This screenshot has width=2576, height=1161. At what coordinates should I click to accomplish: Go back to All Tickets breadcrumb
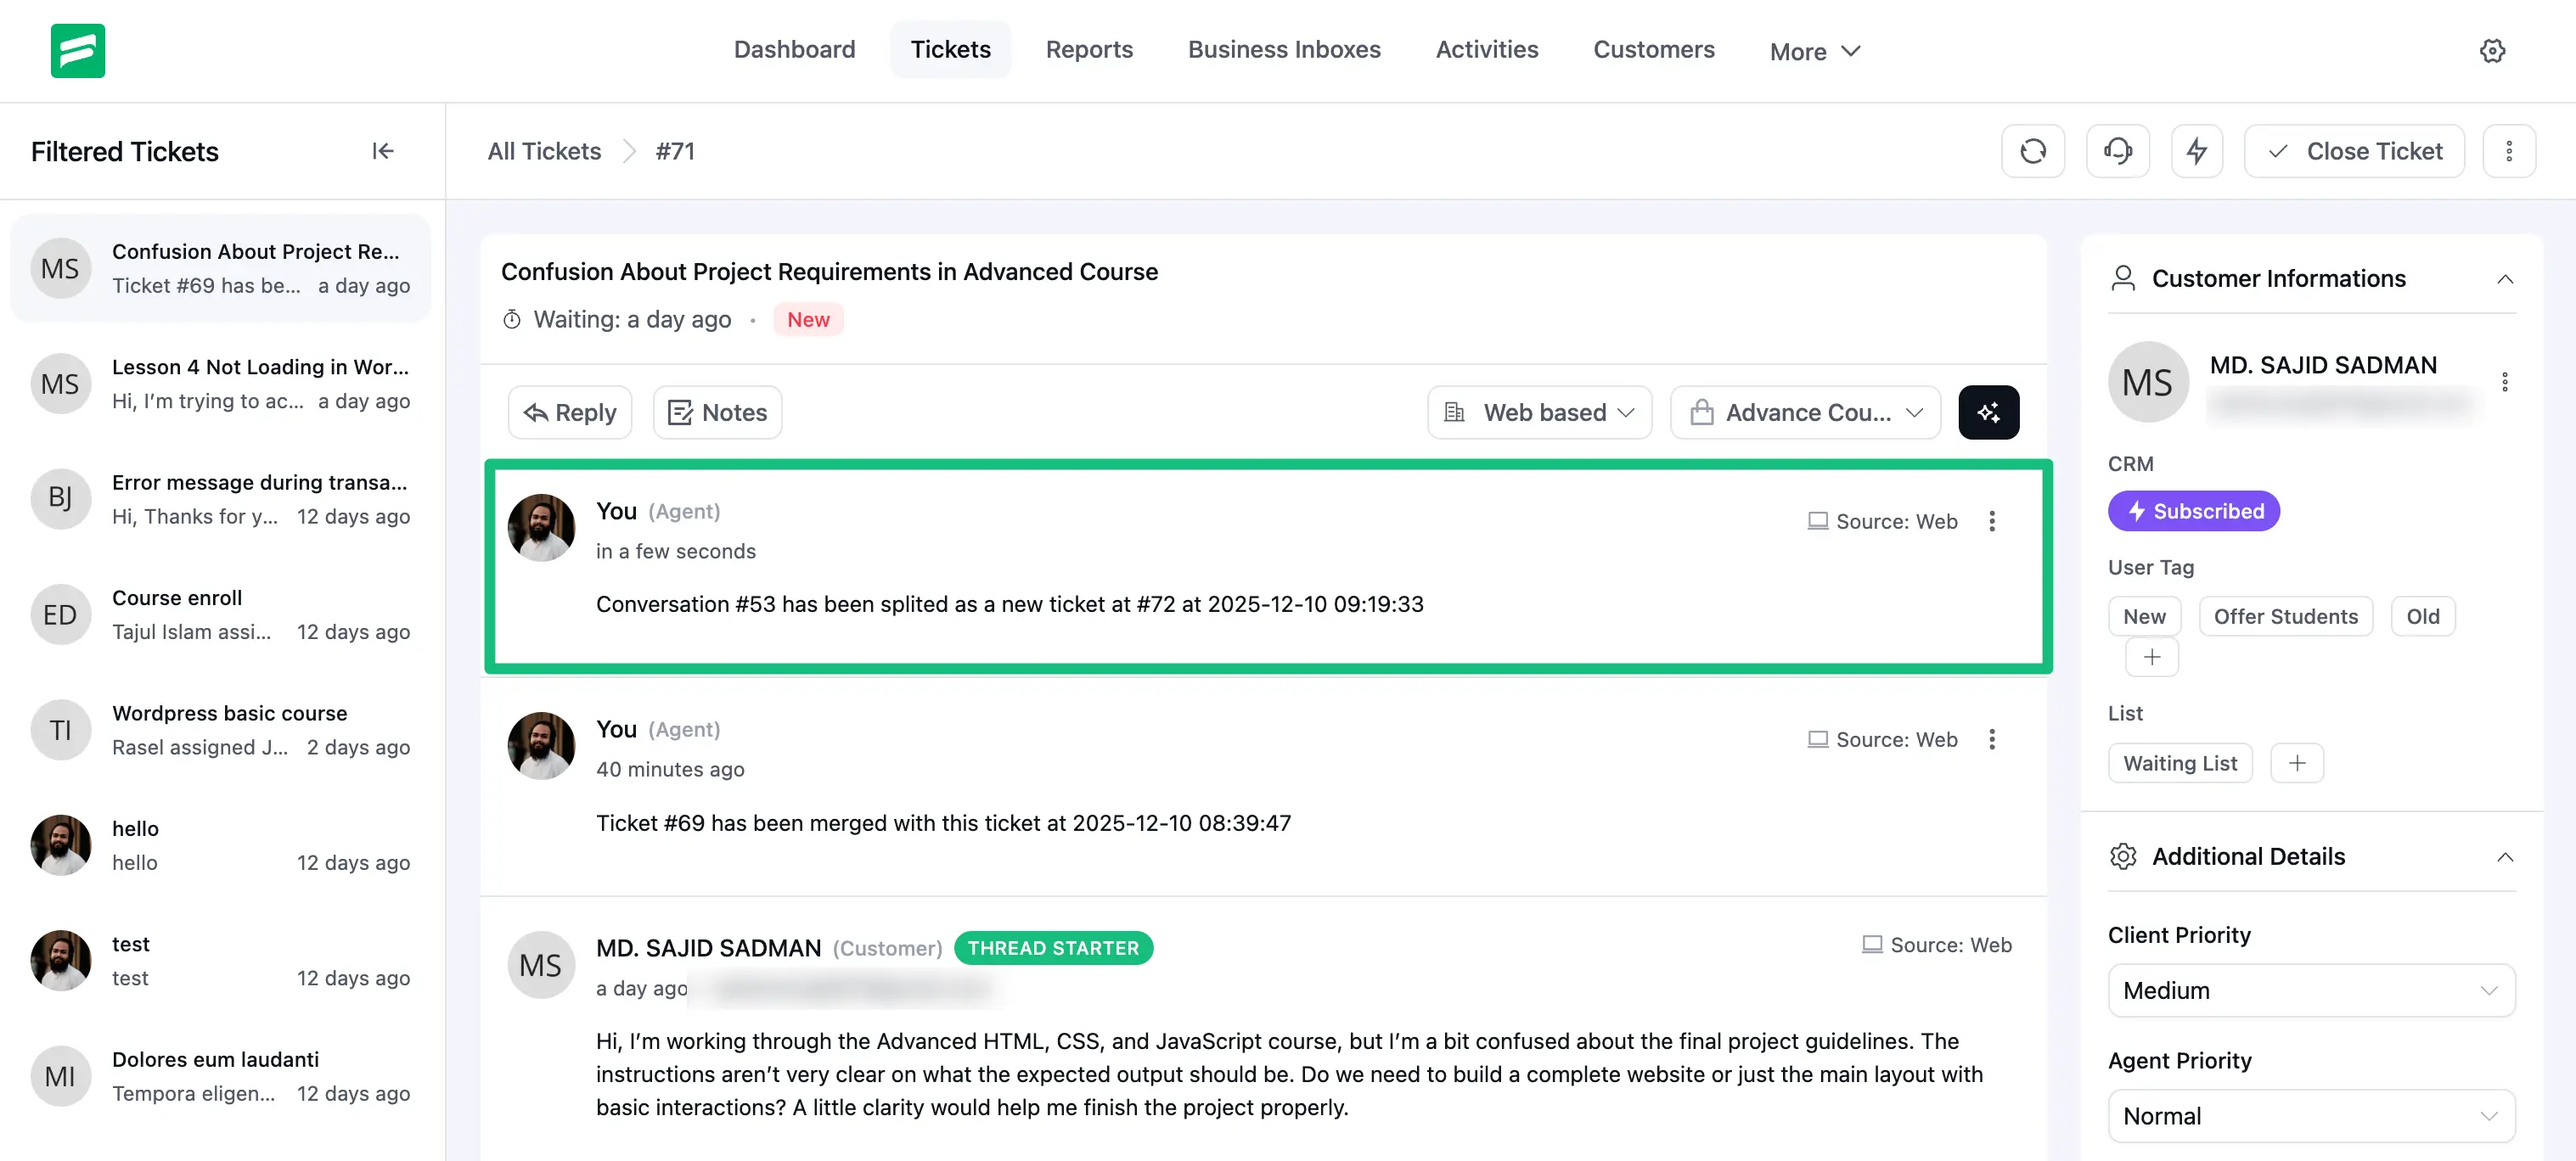pos(544,151)
